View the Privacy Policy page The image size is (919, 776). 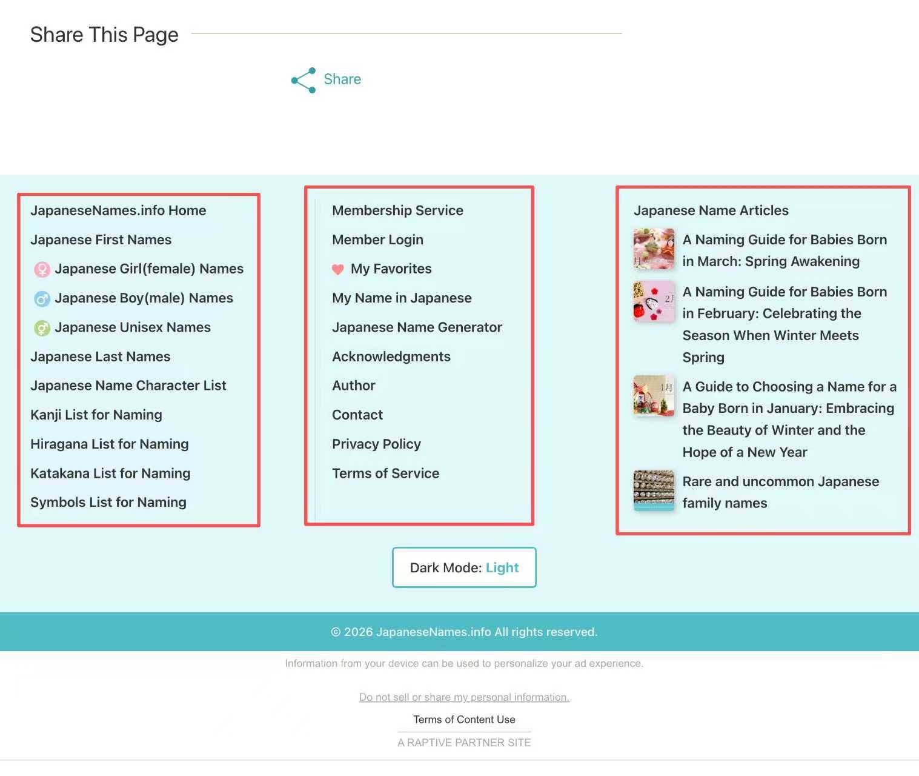pos(376,444)
